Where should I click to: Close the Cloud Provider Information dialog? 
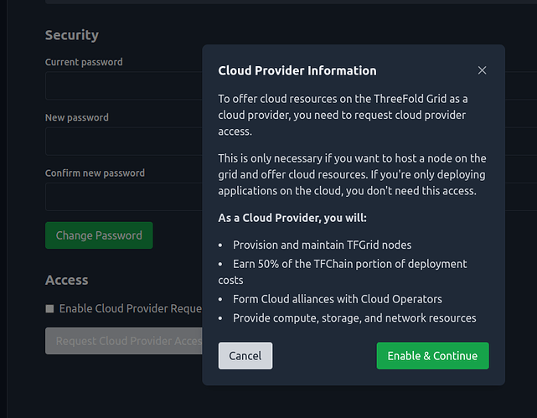point(482,70)
